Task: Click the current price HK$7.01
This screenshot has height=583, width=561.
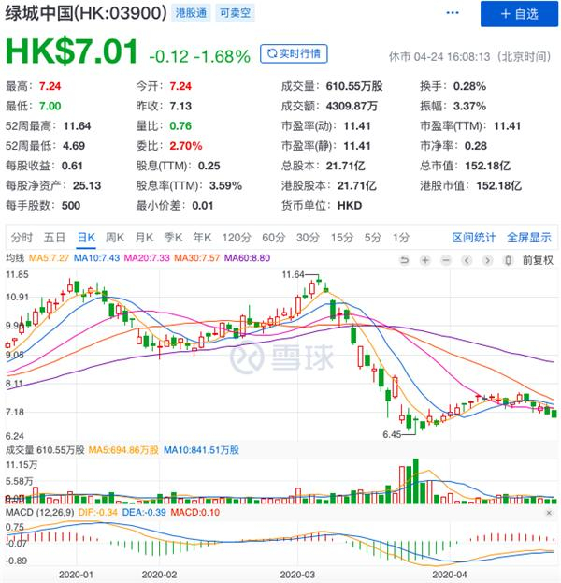Action: pos(72,52)
